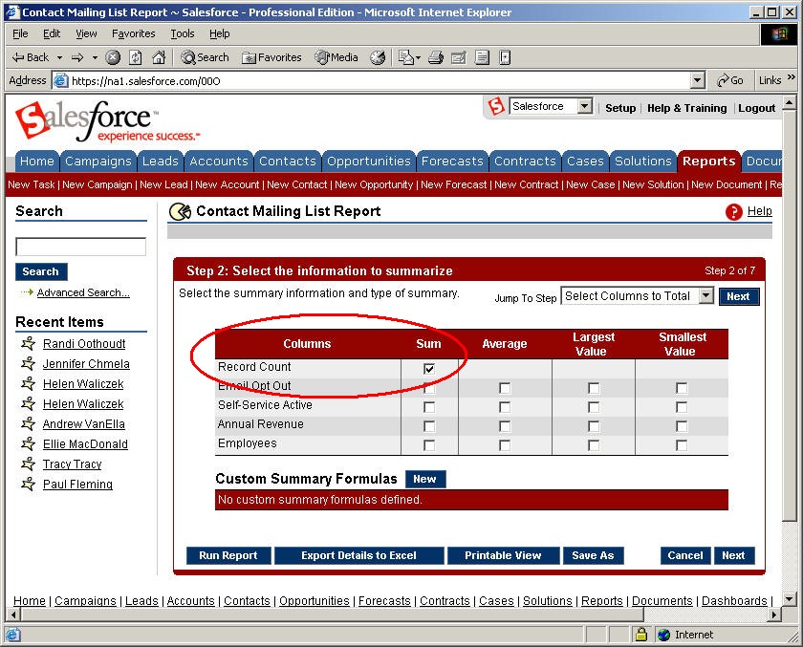Click in the sidebar search field
This screenshot has height=647, width=803.
(81, 247)
